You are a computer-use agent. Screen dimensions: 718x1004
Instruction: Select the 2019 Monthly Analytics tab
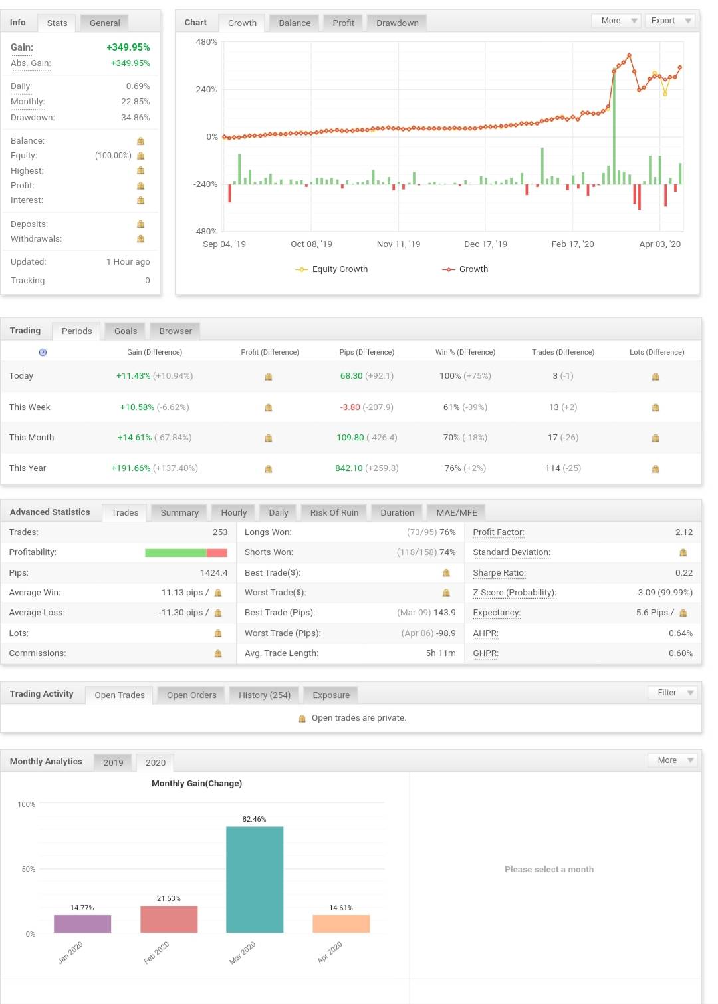point(113,762)
